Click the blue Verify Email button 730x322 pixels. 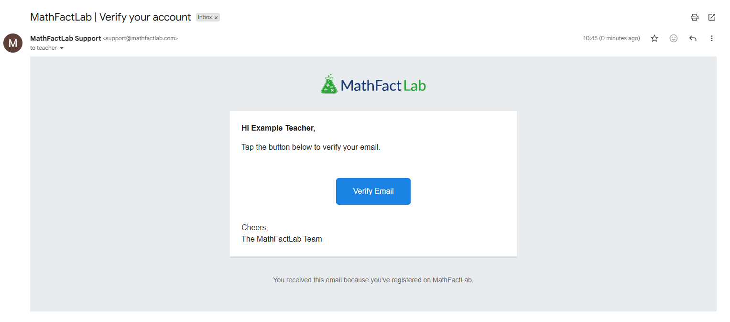pos(373,191)
